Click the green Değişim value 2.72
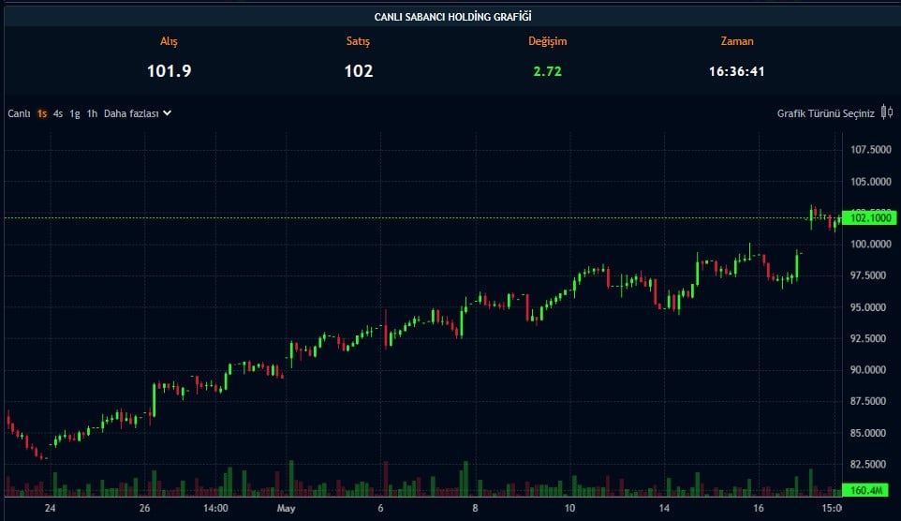The image size is (901, 521). coord(547,71)
